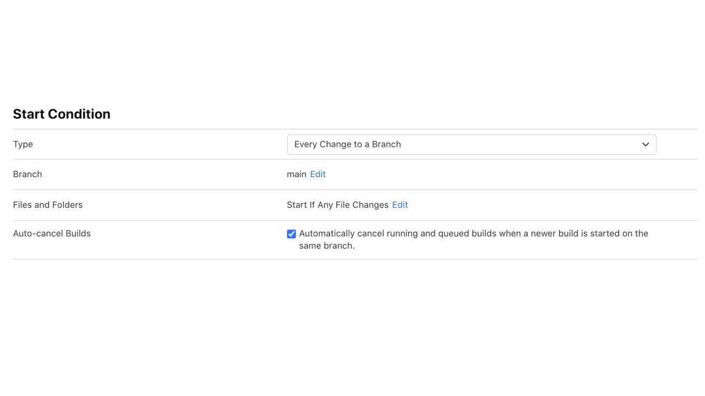Click the "main" branch name text

[296, 174]
